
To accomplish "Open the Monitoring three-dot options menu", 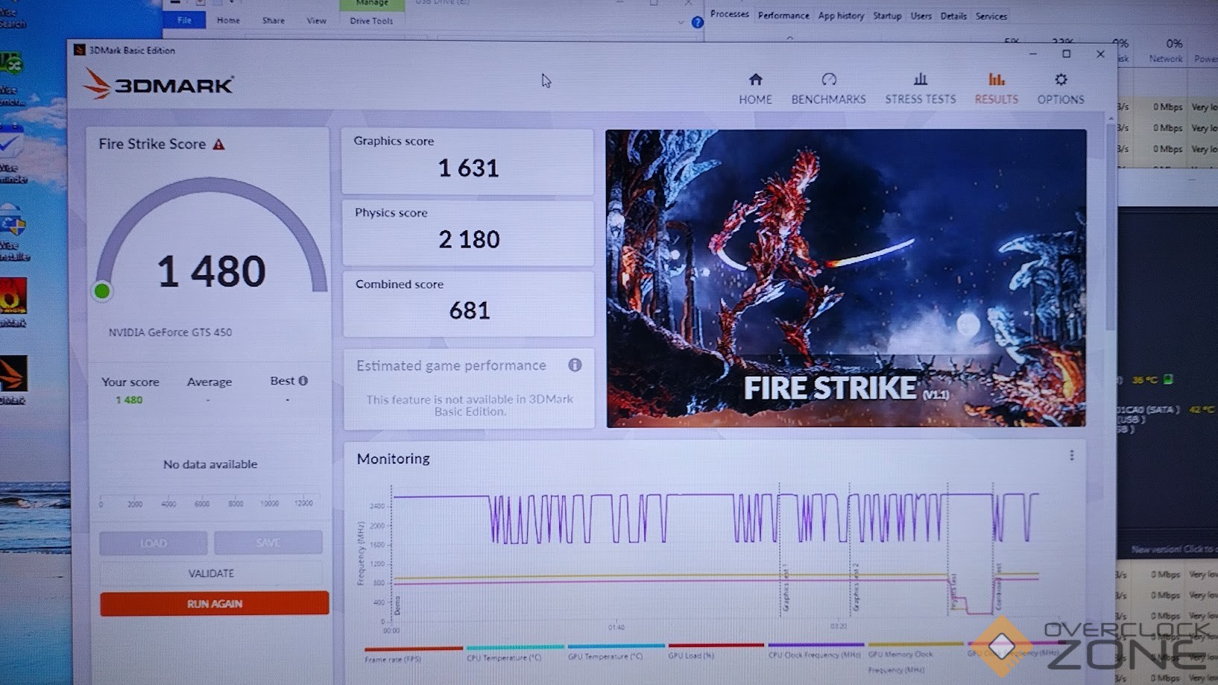I will pyautogui.click(x=1071, y=455).
